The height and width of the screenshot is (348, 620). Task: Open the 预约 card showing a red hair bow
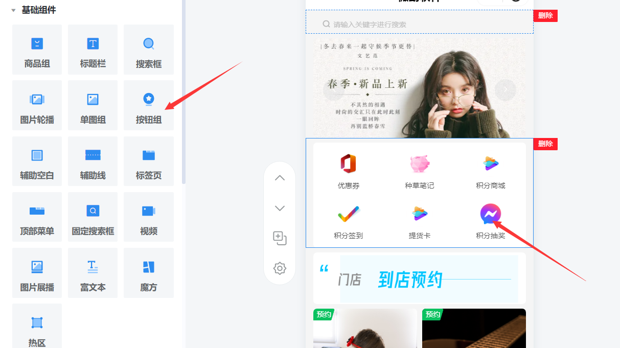click(365, 328)
